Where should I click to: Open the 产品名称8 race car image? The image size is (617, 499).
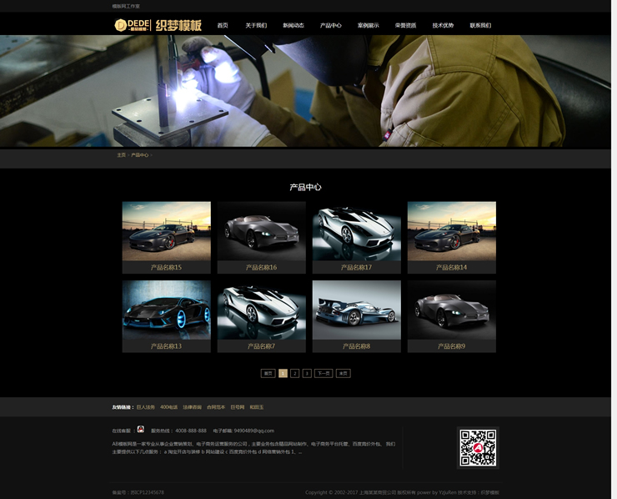coord(356,310)
